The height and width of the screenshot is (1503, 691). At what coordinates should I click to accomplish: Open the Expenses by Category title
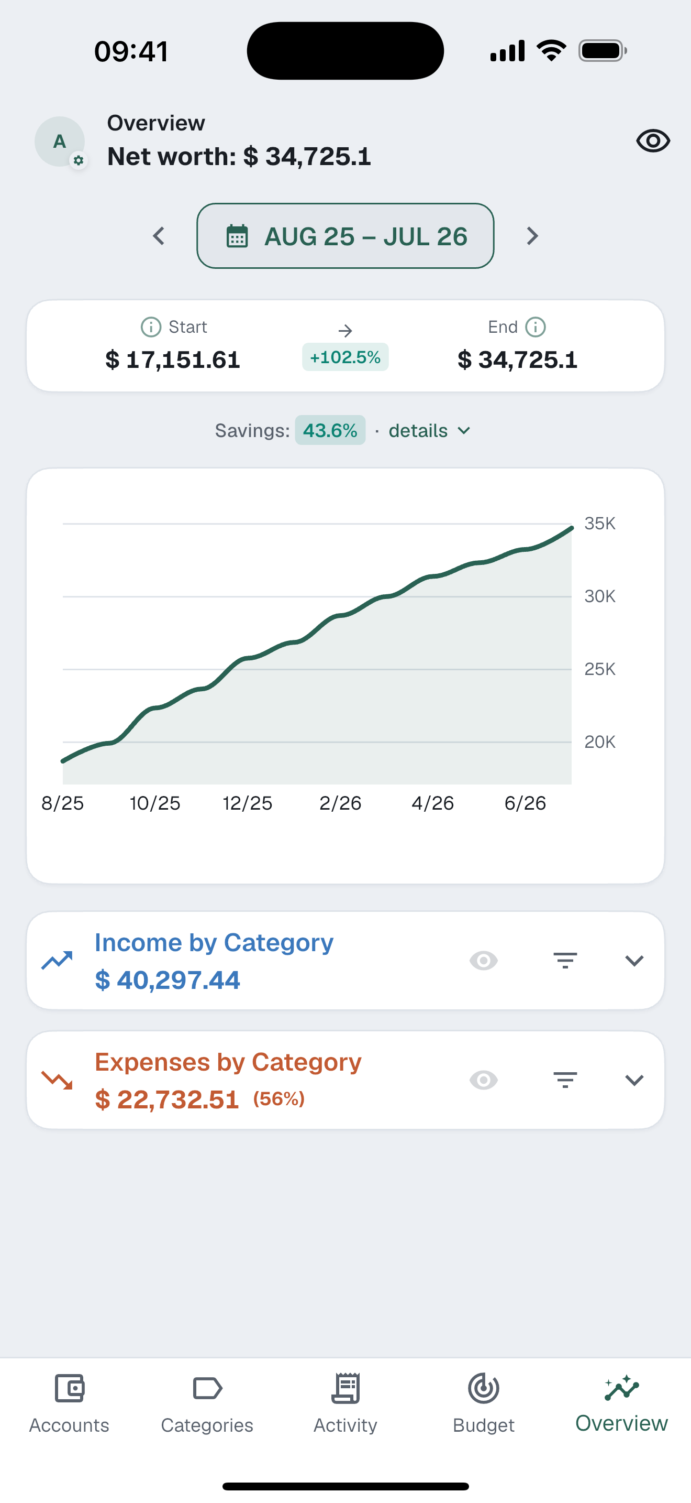coord(228,1062)
